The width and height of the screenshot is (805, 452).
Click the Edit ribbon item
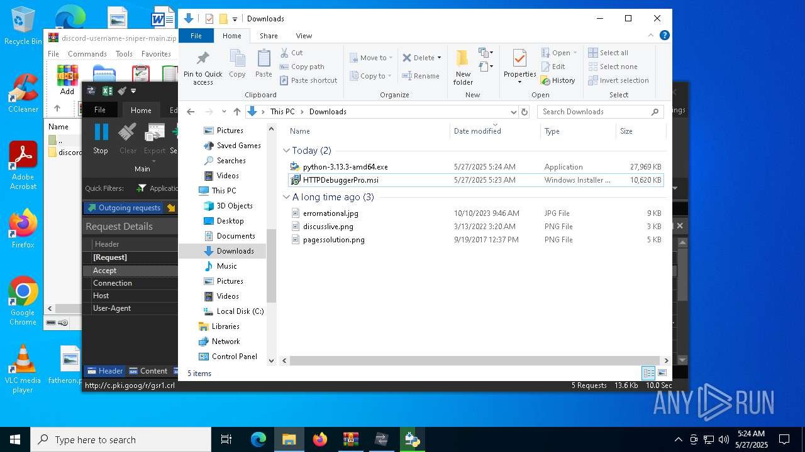[553, 67]
